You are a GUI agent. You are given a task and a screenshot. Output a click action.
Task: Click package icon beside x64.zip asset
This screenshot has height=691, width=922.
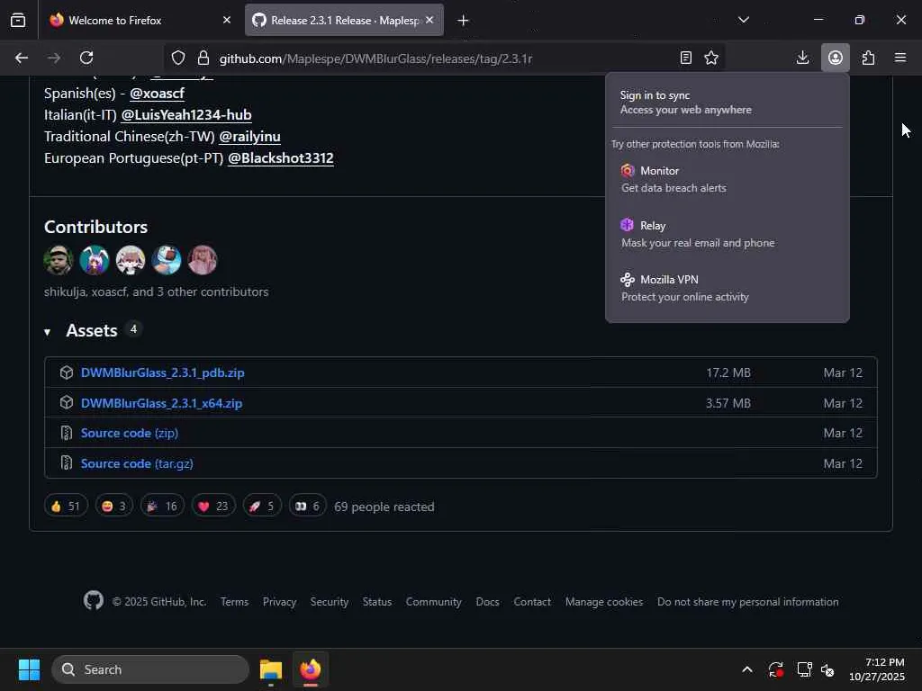coord(67,402)
